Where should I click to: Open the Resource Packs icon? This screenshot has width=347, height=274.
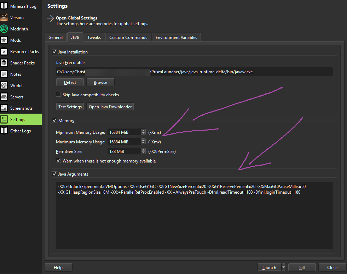click(4, 51)
